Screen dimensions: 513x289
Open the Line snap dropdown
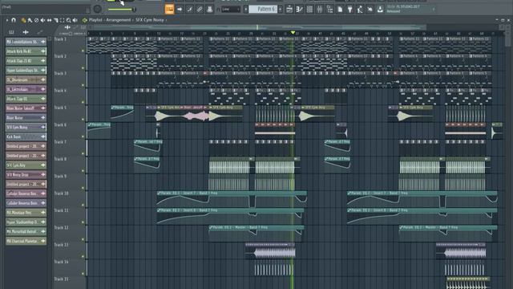(231, 10)
